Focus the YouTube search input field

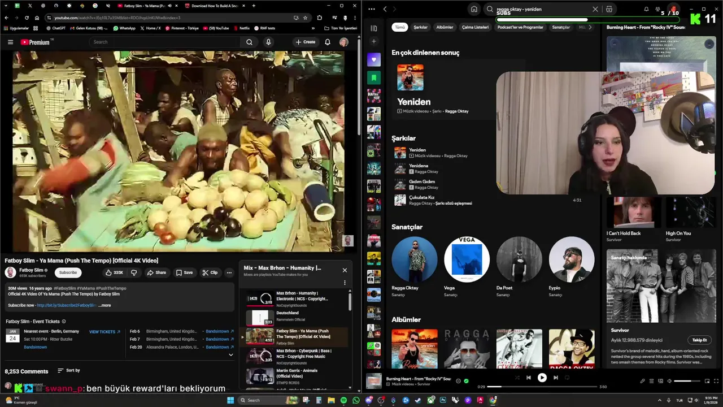(x=165, y=42)
